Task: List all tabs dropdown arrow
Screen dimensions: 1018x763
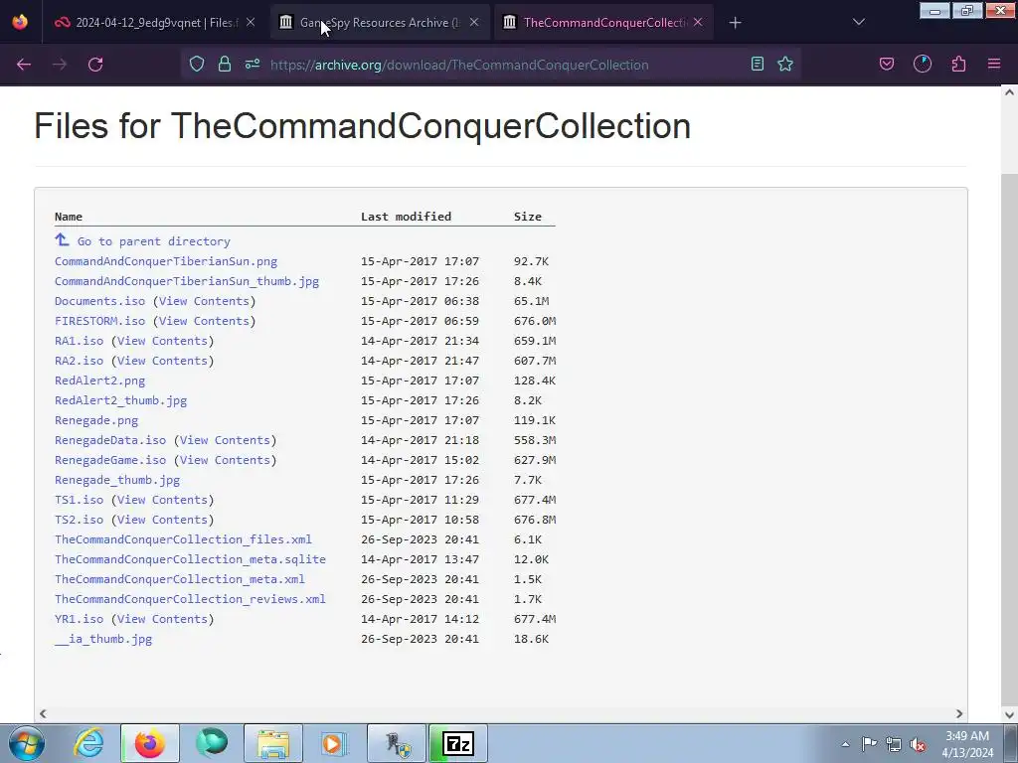Action: coord(859,22)
